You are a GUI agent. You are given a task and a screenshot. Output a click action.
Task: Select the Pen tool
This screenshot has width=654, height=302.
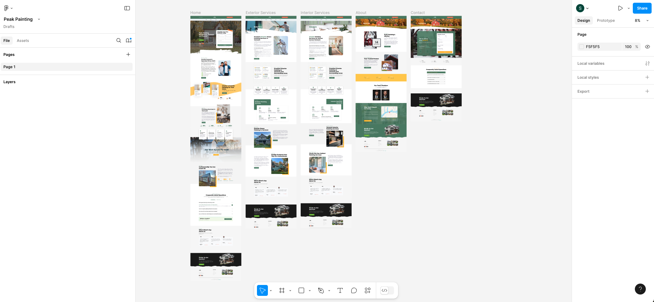(x=321, y=290)
